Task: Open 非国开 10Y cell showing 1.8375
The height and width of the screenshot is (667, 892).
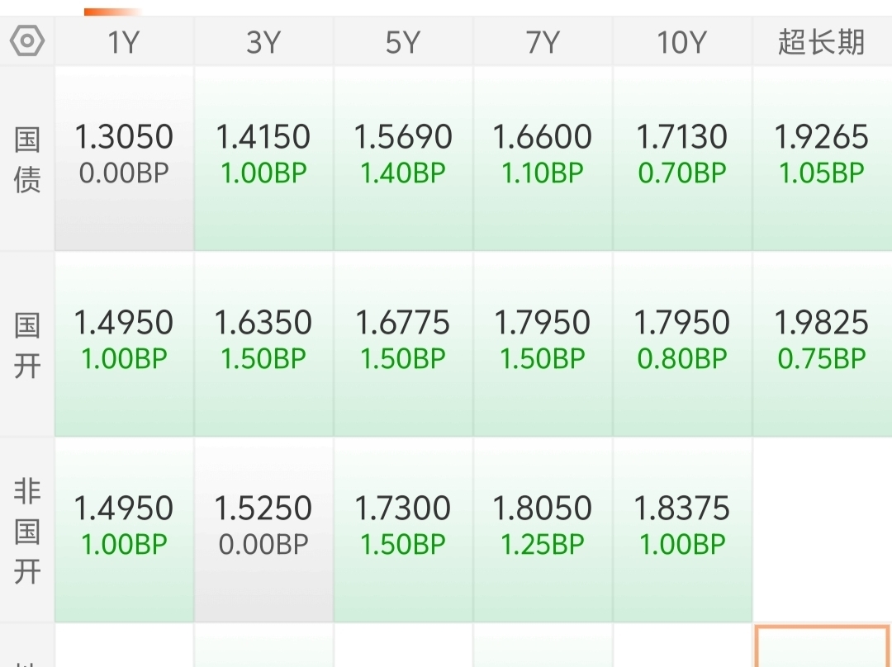Action: click(x=682, y=530)
